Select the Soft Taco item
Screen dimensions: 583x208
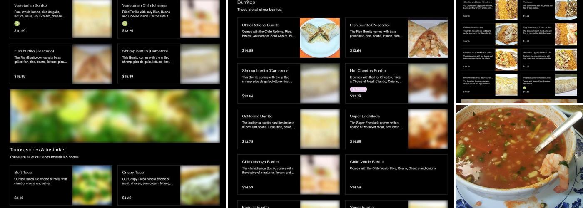point(61,186)
